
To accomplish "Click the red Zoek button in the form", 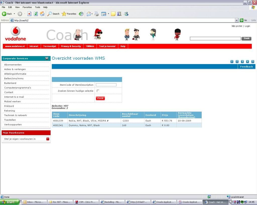I will pos(100,98).
